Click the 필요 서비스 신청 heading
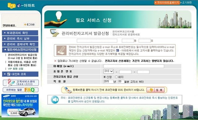This screenshot has width=198, height=120. (x=93, y=20)
